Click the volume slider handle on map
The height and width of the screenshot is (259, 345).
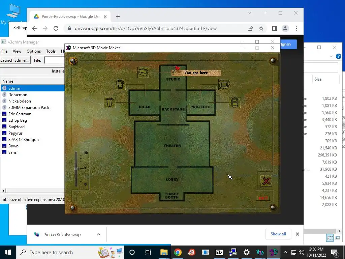click(76, 169)
